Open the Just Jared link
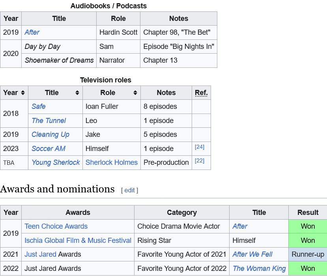The width and height of the screenshot is (327, 276). coord(40,254)
